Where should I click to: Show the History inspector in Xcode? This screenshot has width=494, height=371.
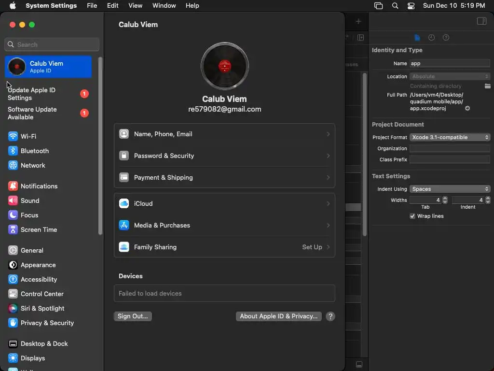[432, 38]
